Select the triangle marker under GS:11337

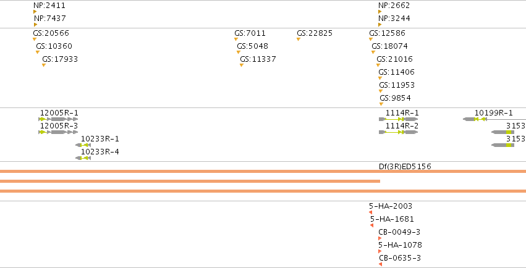coord(242,65)
